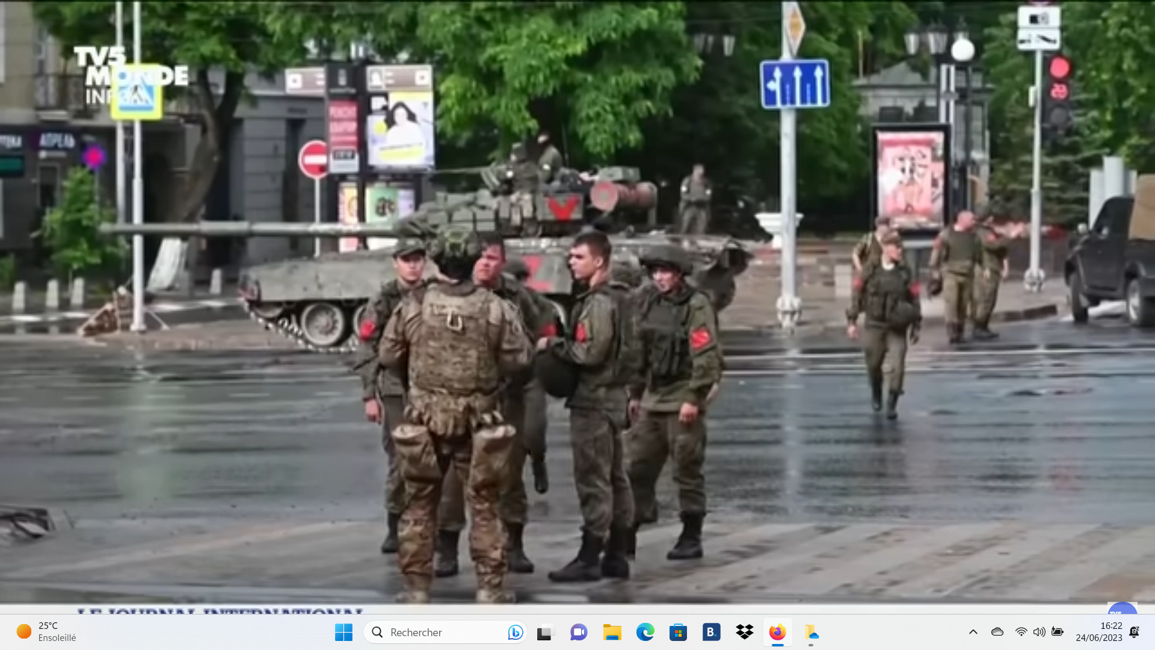Open Task View from the taskbar
This screenshot has height=650, width=1155.
point(544,632)
